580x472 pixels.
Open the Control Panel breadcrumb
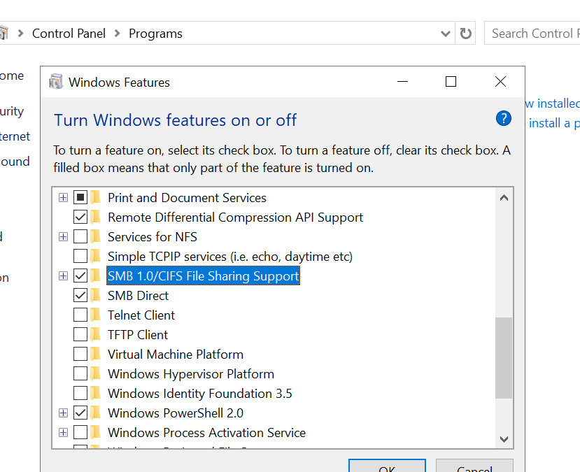coord(69,33)
